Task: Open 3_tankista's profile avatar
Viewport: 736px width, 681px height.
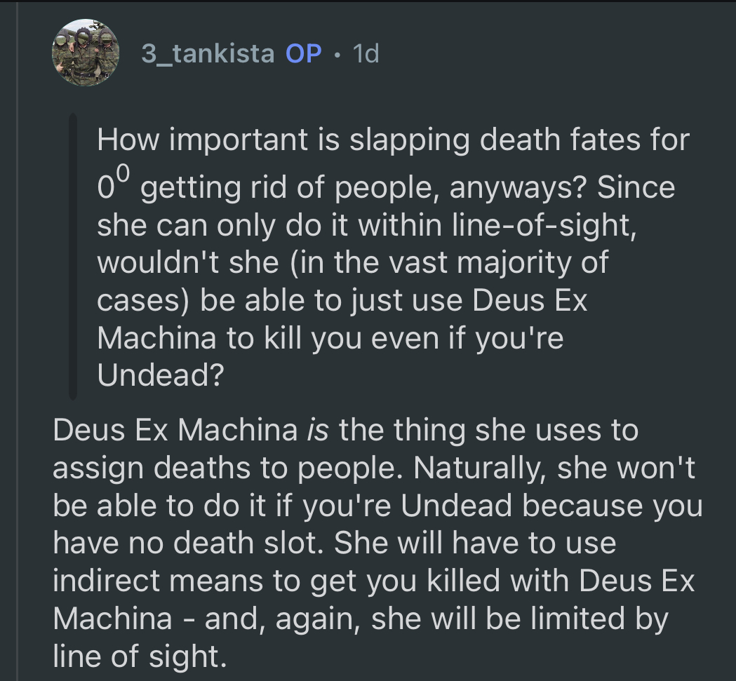Action: click(83, 53)
